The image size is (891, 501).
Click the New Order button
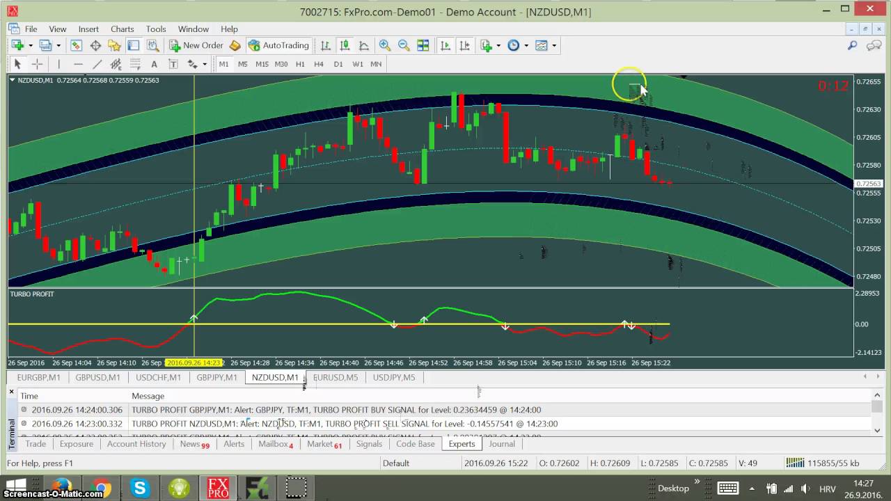[x=195, y=45]
